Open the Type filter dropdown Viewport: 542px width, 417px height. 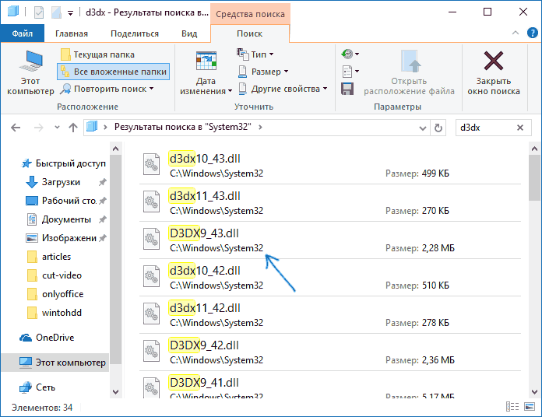[x=255, y=54]
